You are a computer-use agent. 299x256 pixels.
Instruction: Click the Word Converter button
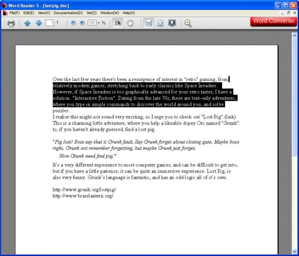273,21
